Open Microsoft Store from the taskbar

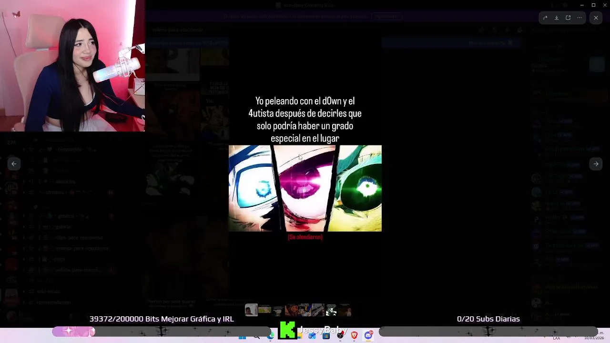pos(326,336)
